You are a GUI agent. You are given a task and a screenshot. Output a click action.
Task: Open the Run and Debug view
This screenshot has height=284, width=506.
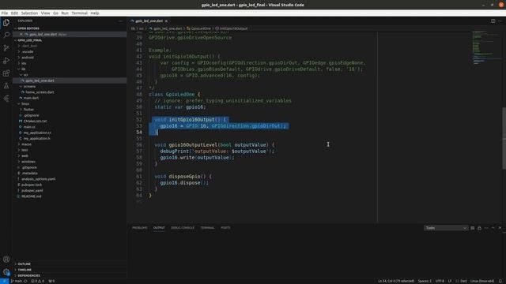tap(6, 61)
